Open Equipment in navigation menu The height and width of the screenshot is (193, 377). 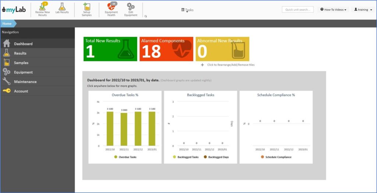(23, 72)
